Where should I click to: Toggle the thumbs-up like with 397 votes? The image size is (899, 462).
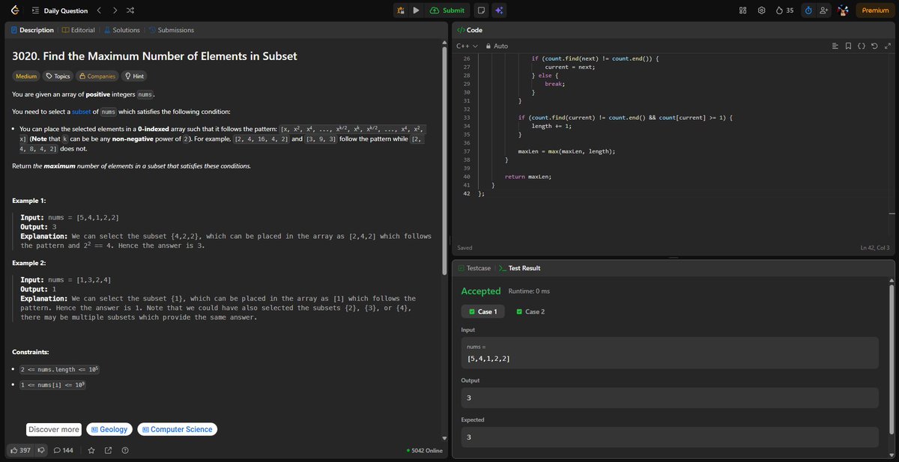[20, 451]
